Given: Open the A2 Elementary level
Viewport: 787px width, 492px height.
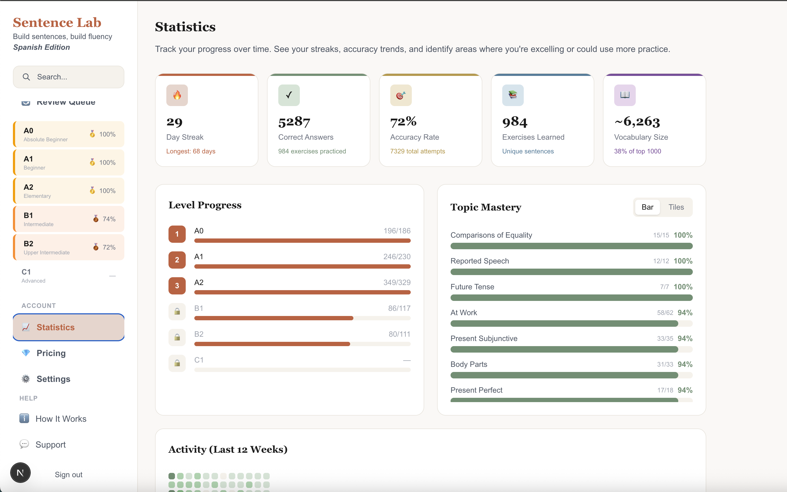Looking at the screenshot, I should pos(69,191).
